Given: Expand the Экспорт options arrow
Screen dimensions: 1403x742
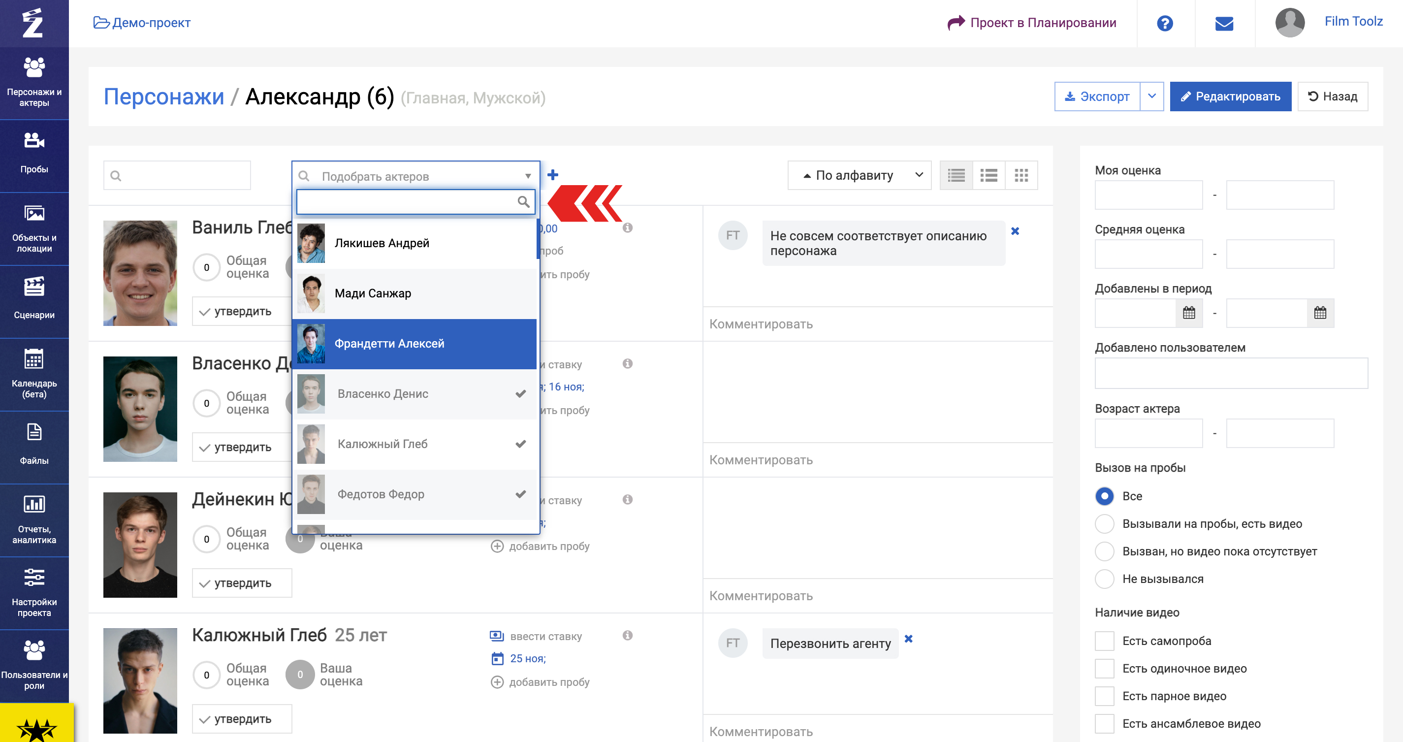Looking at the screenshot, I should [1151, 97].
